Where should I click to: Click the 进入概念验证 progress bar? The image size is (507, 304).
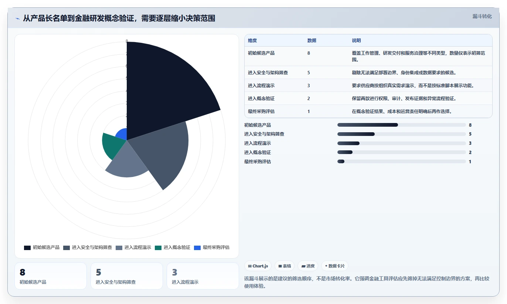click(401, 152)
